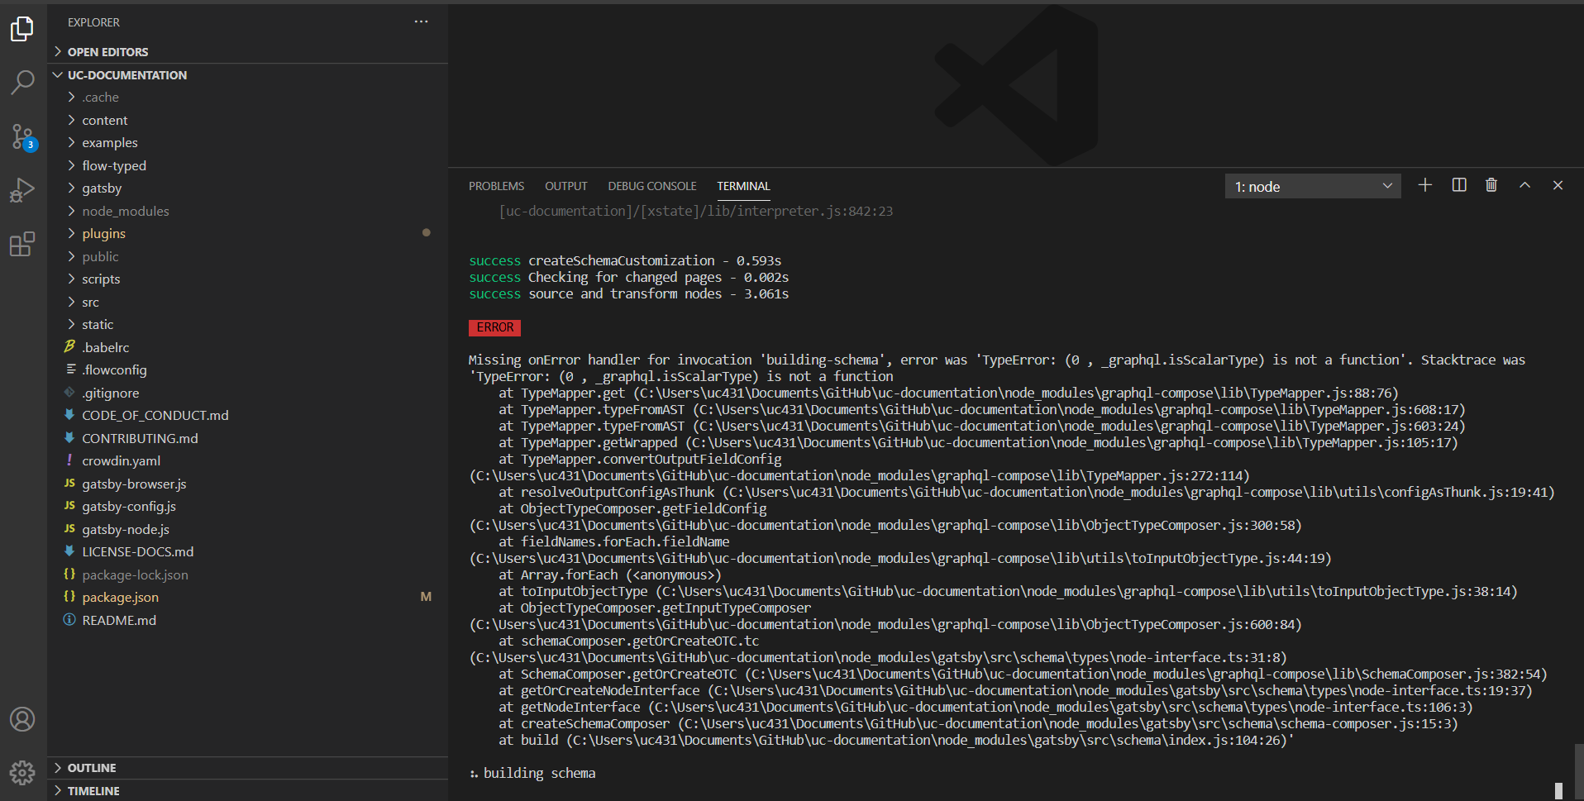Open the Search view icon

(x=22, y=82)
